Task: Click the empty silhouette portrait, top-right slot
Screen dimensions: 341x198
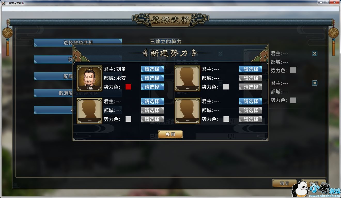Action: pyautogui.click(x=187, y=78)
